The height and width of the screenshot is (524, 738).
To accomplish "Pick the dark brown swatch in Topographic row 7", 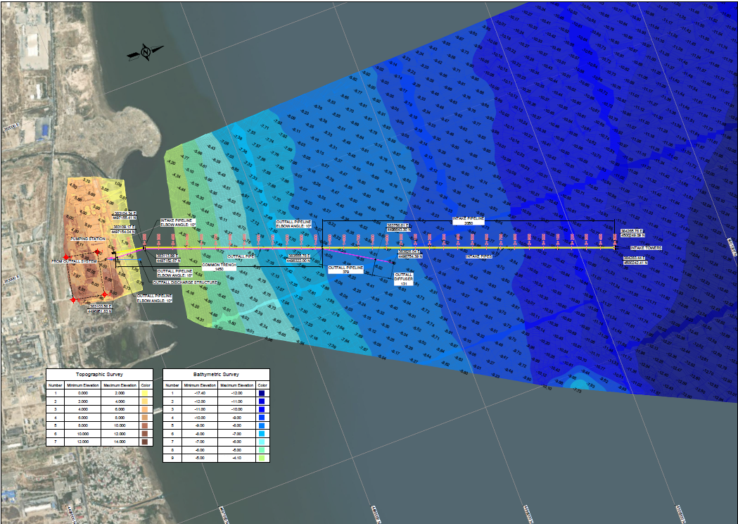I will pos(145,442).
